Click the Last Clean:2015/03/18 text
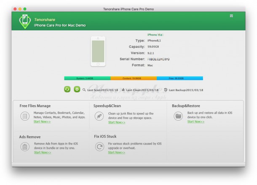Viewport: 257px width, 185px height. (x=142, y=90)
